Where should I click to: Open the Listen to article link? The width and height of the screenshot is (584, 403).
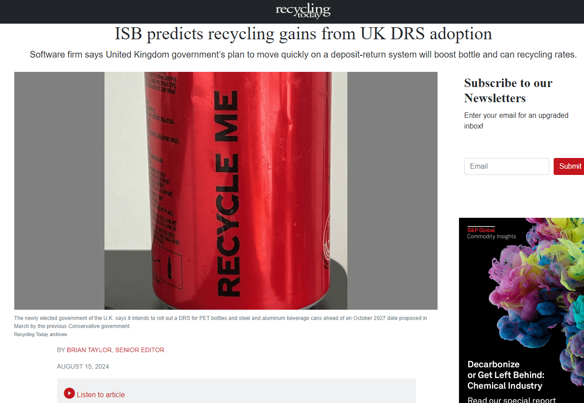pyautogui.click(x=100, y=395)
